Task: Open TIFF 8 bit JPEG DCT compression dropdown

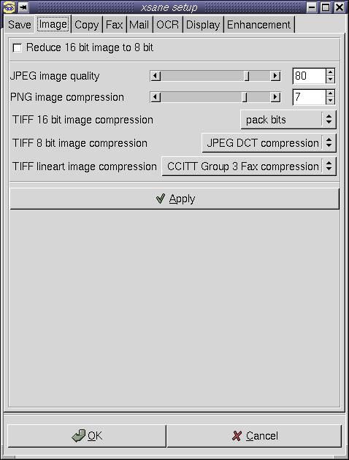Action: [x=269, y=143]
